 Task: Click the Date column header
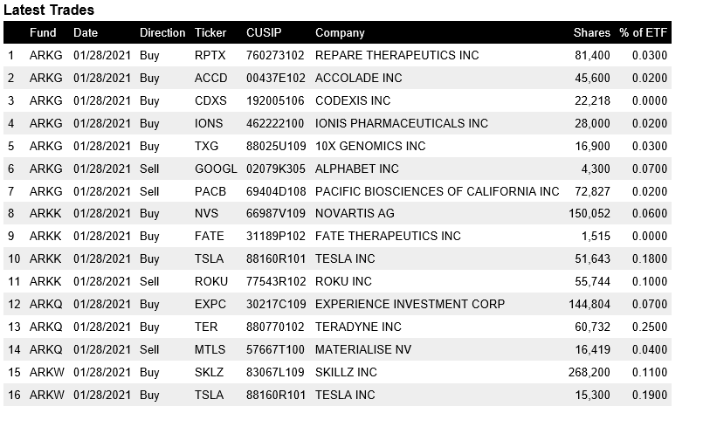pyautogui.click(x=86, y=32)
